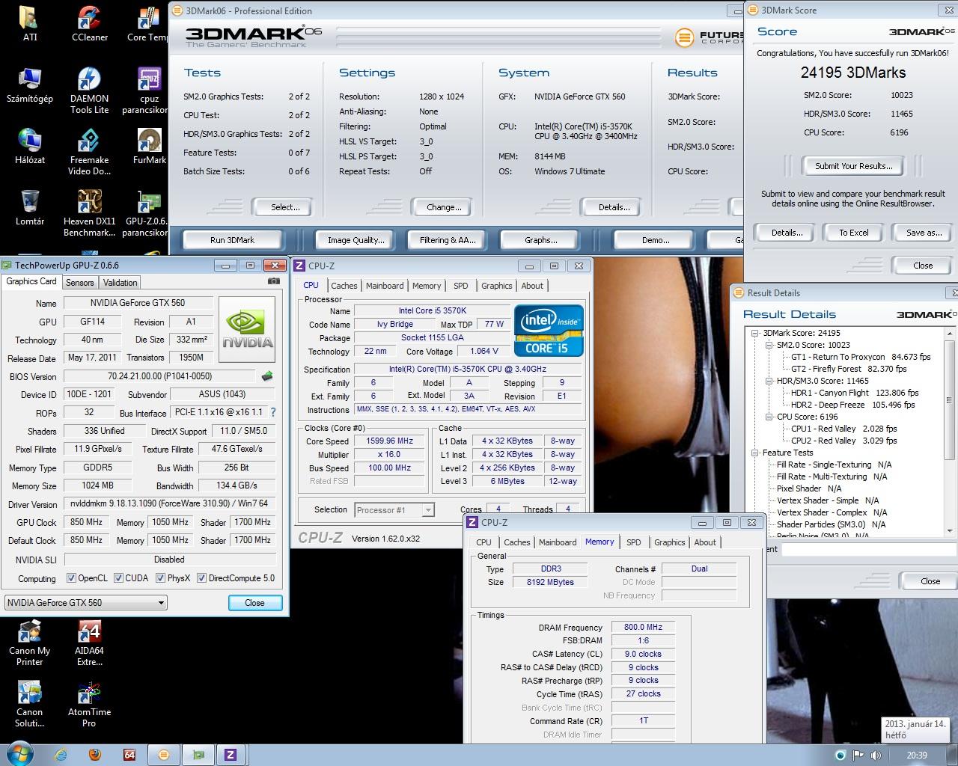
Task: Open AIDA64 taskbar button
Action: click(129, 755)
